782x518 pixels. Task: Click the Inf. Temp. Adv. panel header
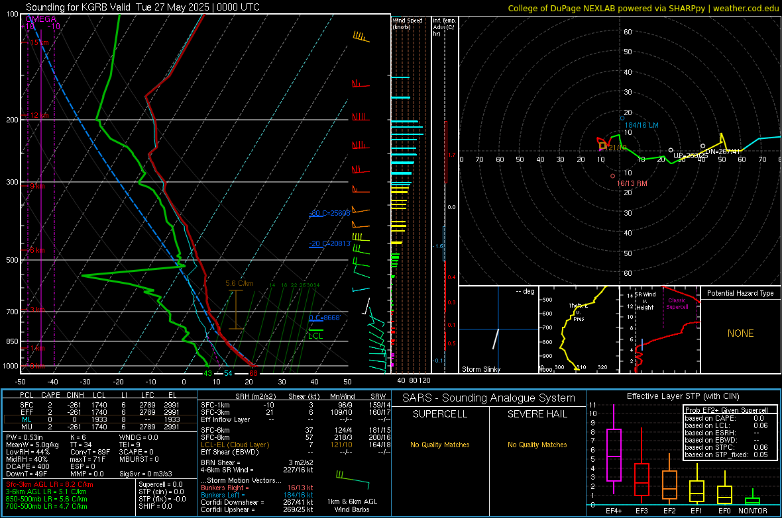(x=444, y=27)
